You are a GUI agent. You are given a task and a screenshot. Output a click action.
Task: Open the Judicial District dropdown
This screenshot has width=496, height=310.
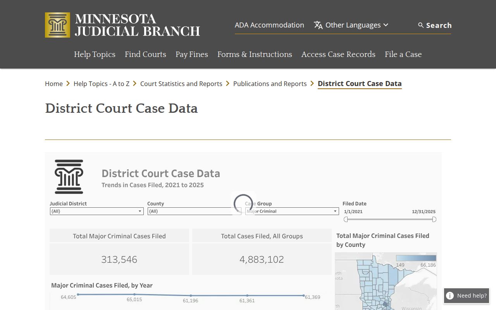tap(96, 211)
